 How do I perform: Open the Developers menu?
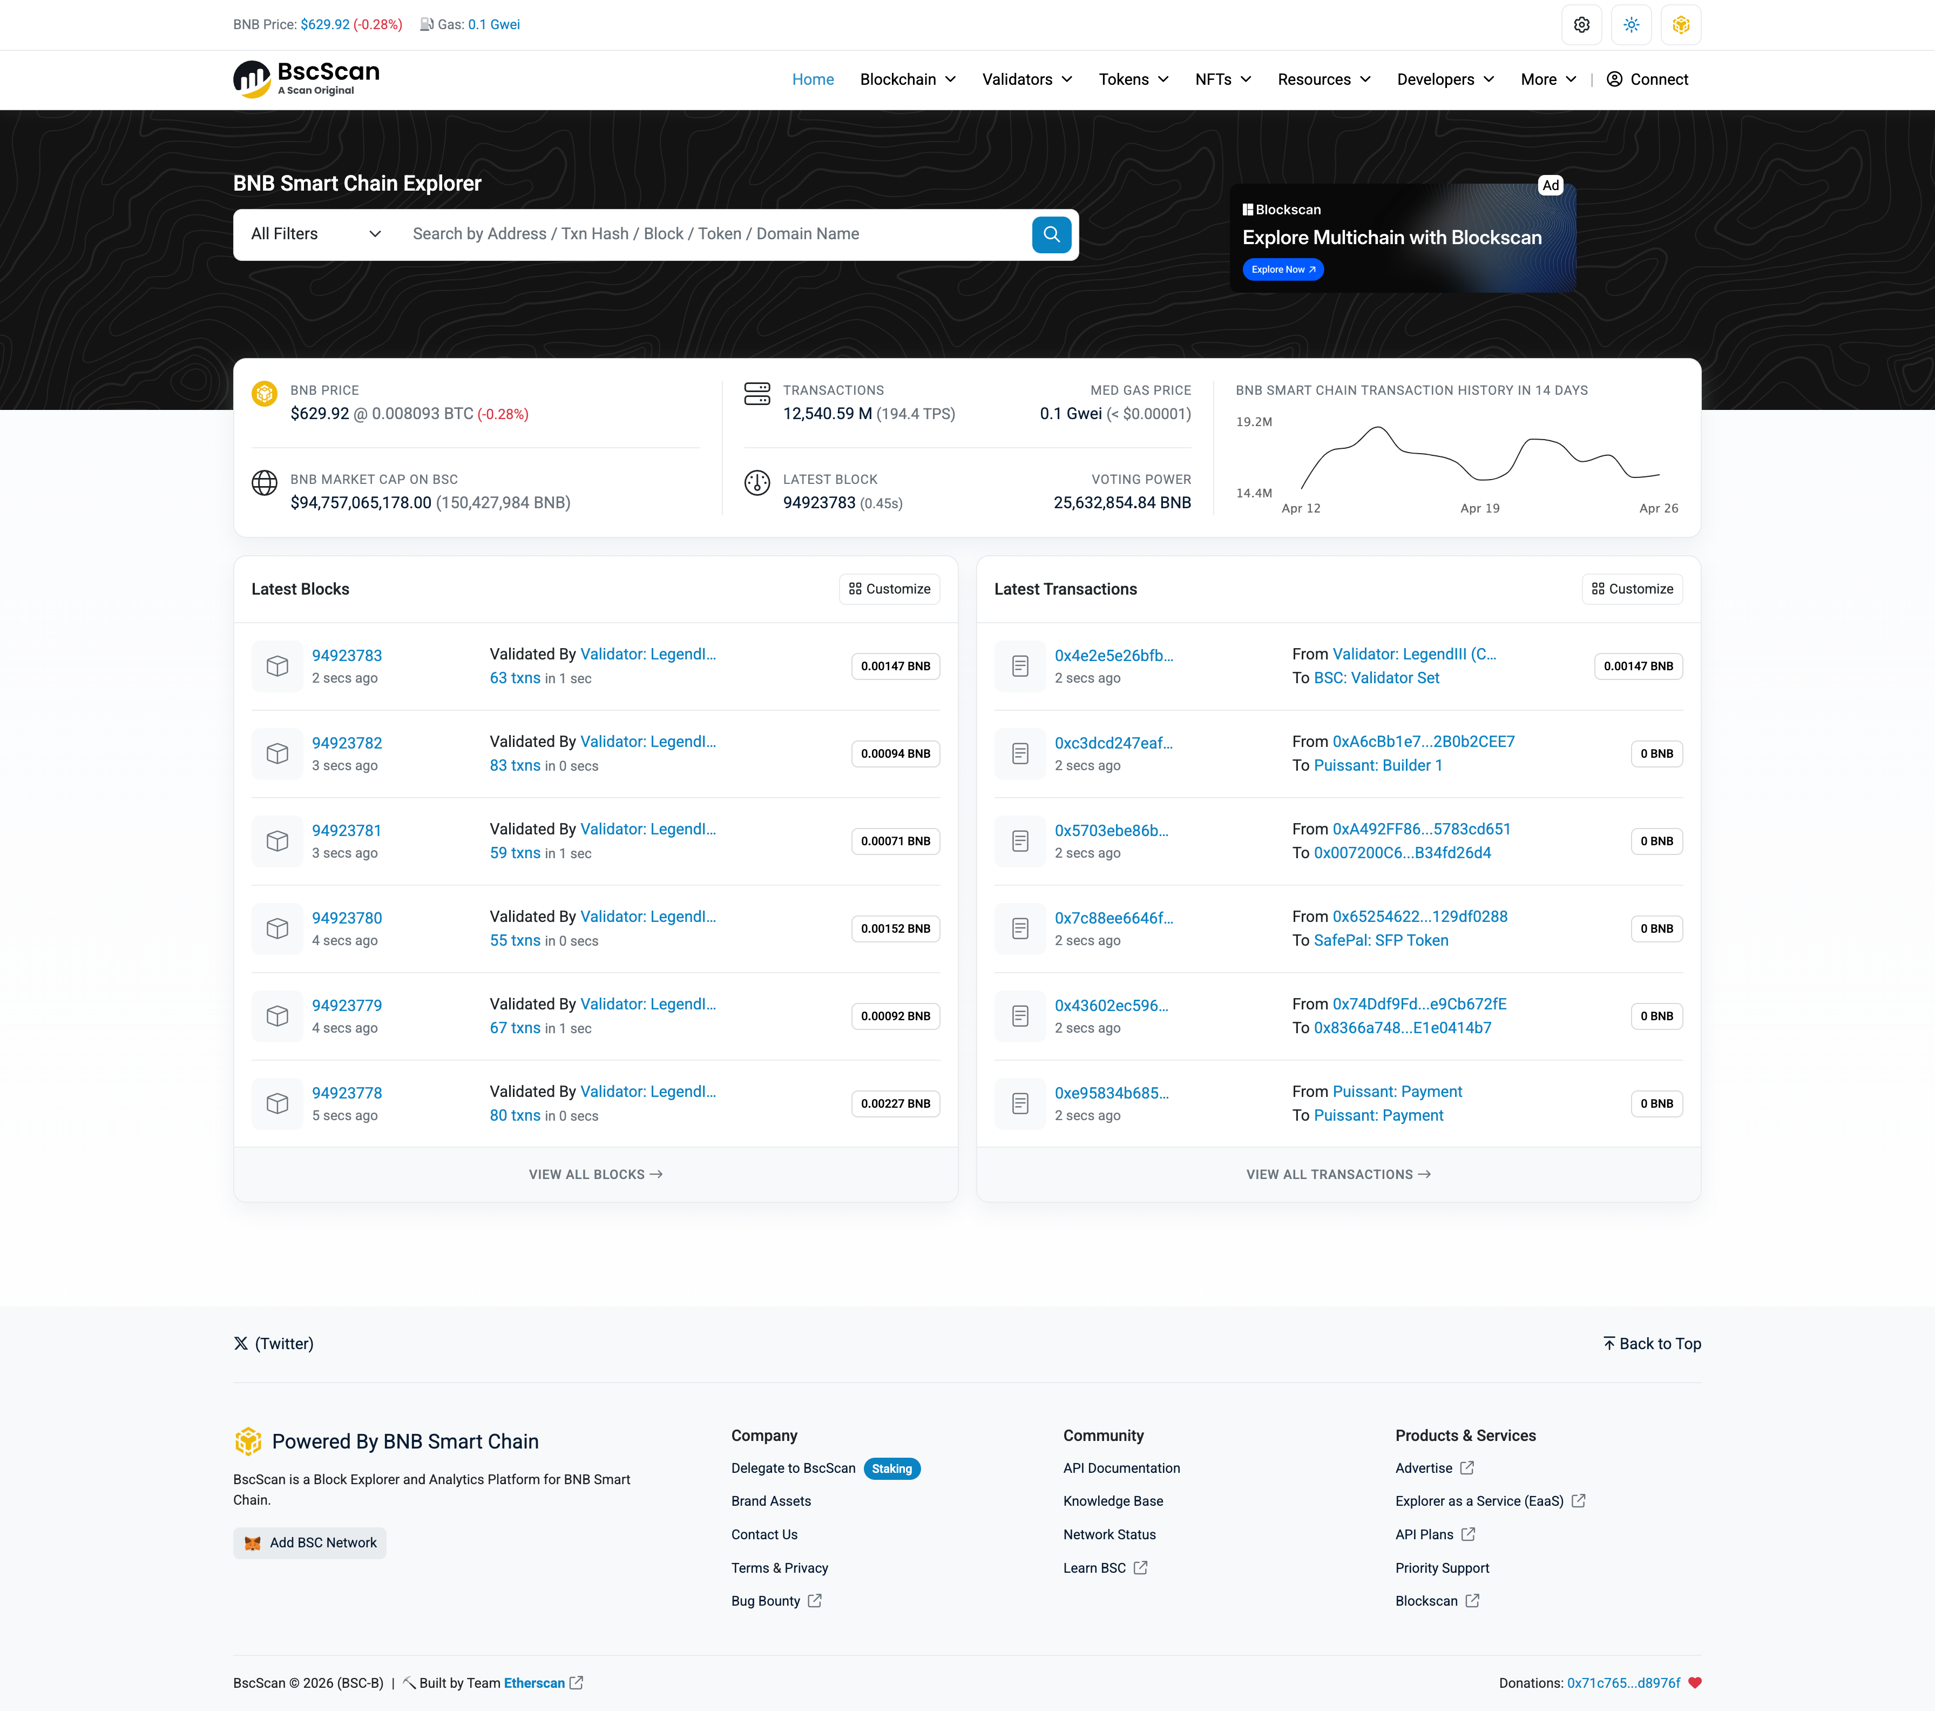click(1445, 79)
